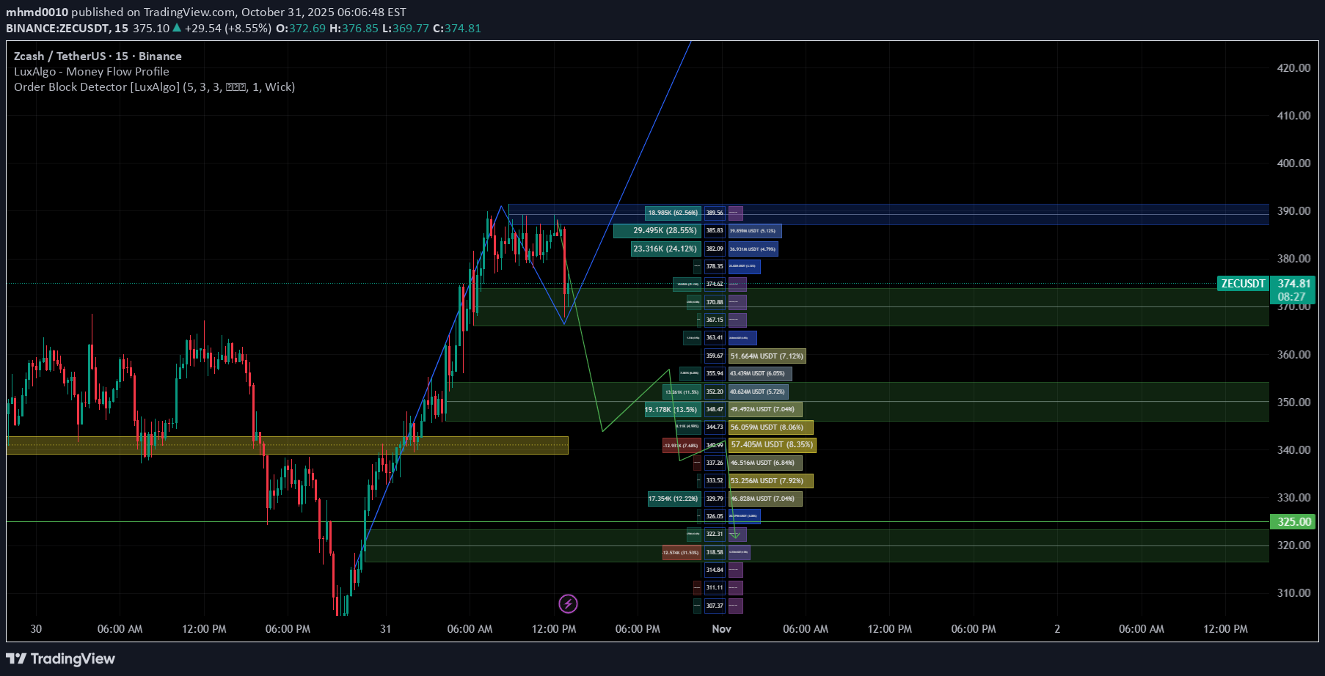Click the ZECUSDT 374.81 current price label
This screenshot has width=1325, height=676.
1266,284
